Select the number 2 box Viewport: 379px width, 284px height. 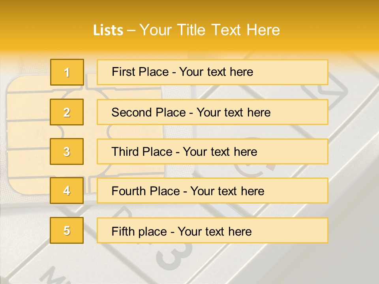point(67,112)
